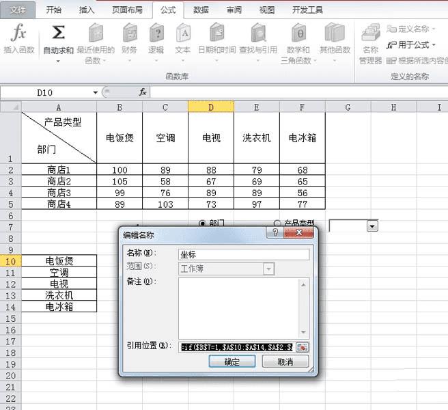This screenshot has height=410, width=448.
Task: Select the 部门 radio button
Action: (202, 223)
